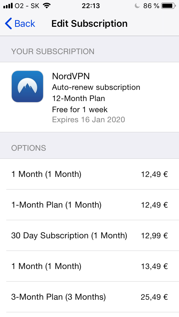
Task: Tap the Do Not Disturb moon icon
Action: click(x=137, y=6)
